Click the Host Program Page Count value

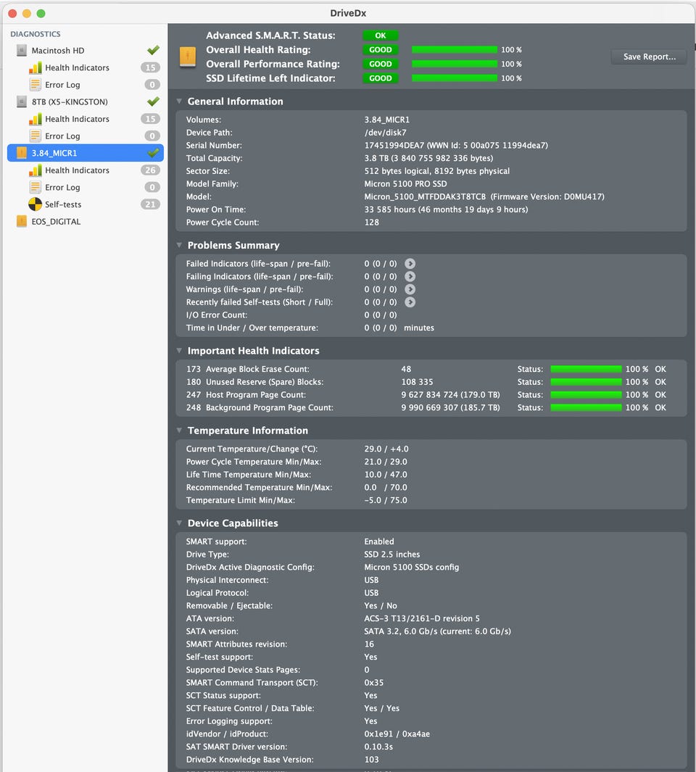tap(450, 395)
